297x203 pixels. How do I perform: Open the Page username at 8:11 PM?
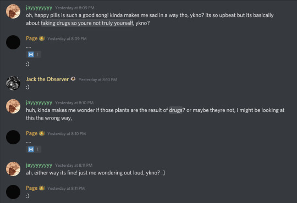[x=32, y=188]
